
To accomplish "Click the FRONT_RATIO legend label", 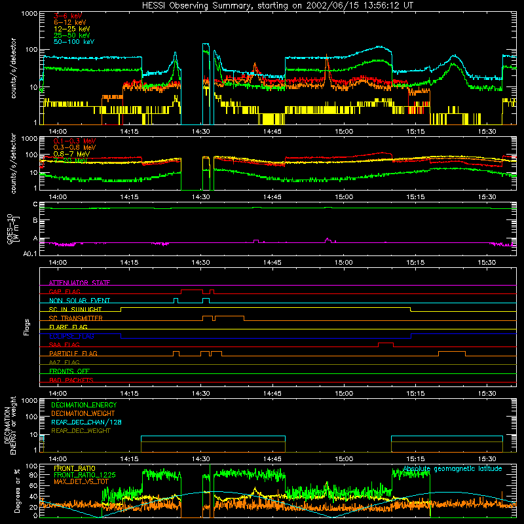I will click(75, 468).
